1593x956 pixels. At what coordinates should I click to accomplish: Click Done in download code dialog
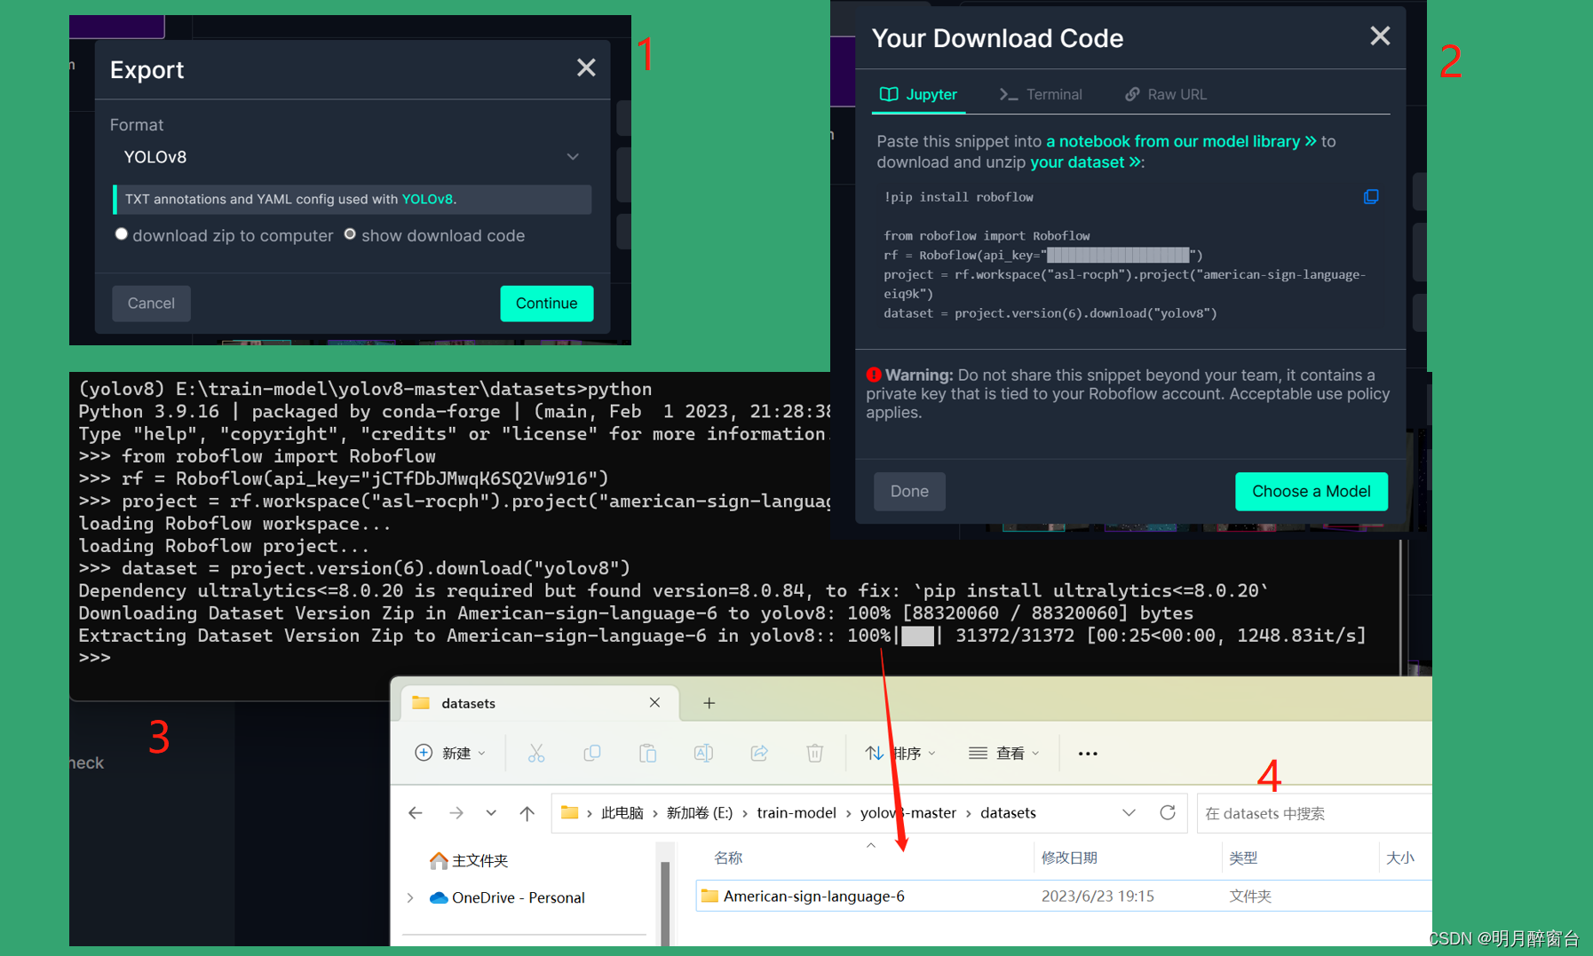(x=909, y=491)
